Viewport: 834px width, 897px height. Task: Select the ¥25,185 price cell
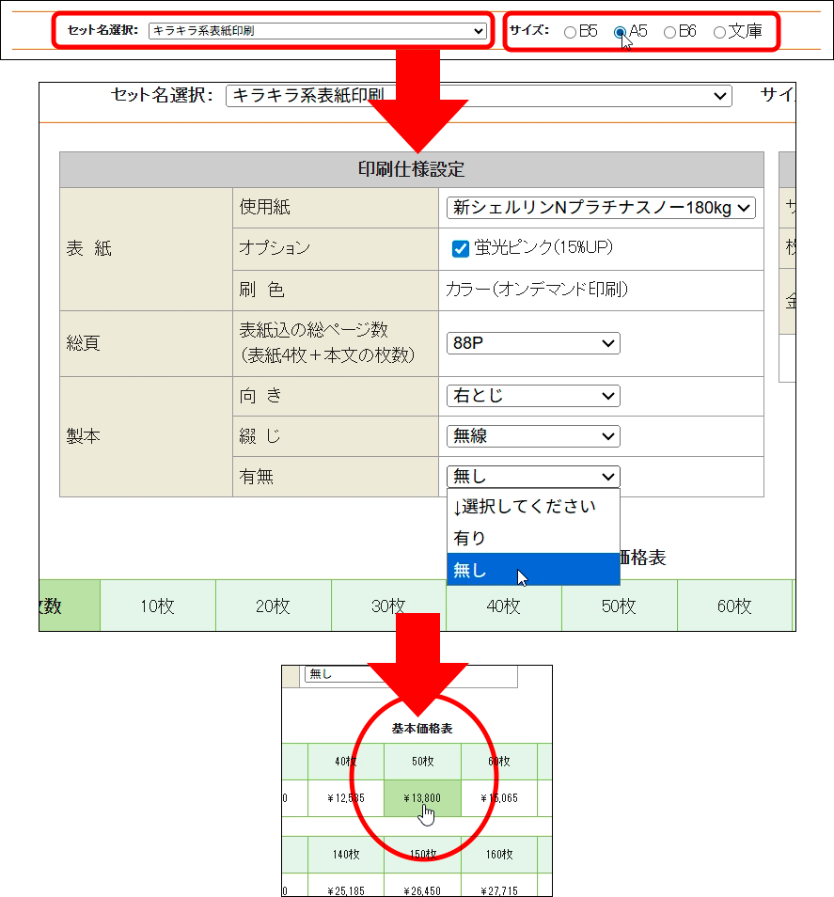pos(346,886)
